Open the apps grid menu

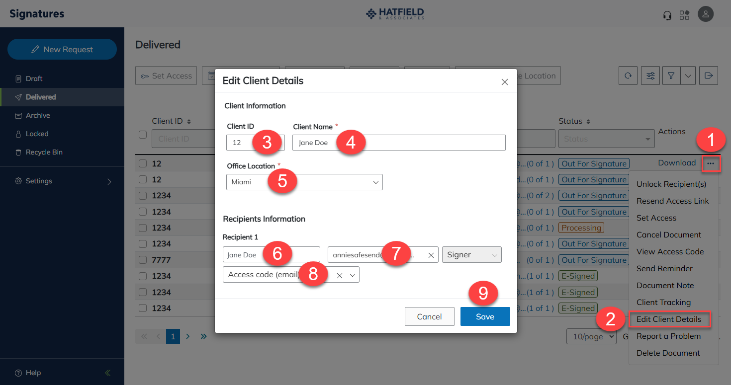coord(684,15)
